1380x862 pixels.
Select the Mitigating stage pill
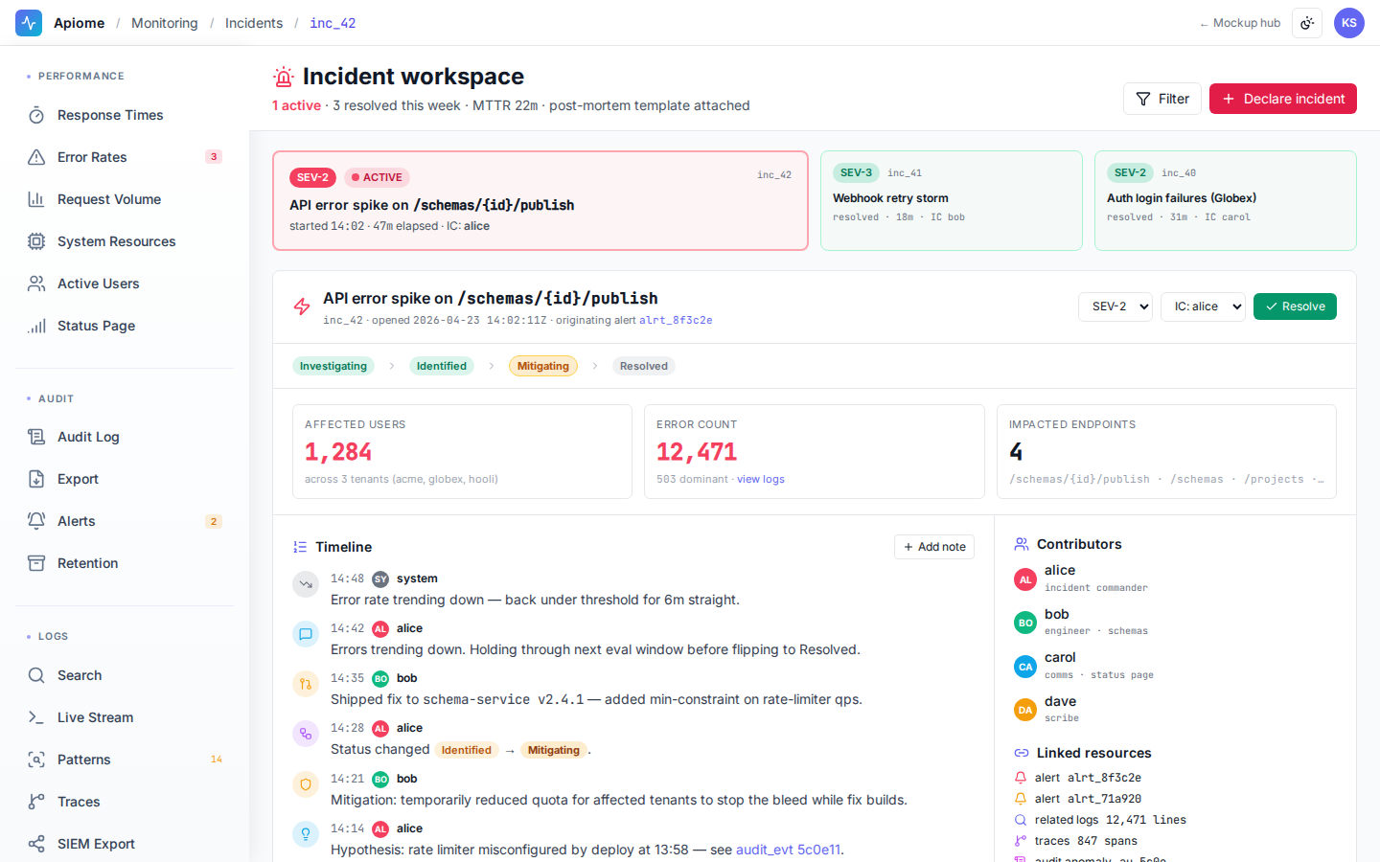pyautogui.click(x=543, y=366)
